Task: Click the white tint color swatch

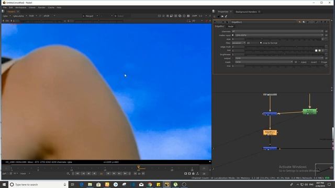Action: pos(316,51)
